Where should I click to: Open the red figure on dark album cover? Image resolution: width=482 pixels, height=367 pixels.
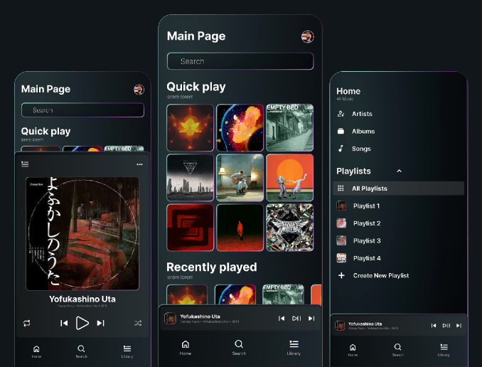tap(240, 228)
